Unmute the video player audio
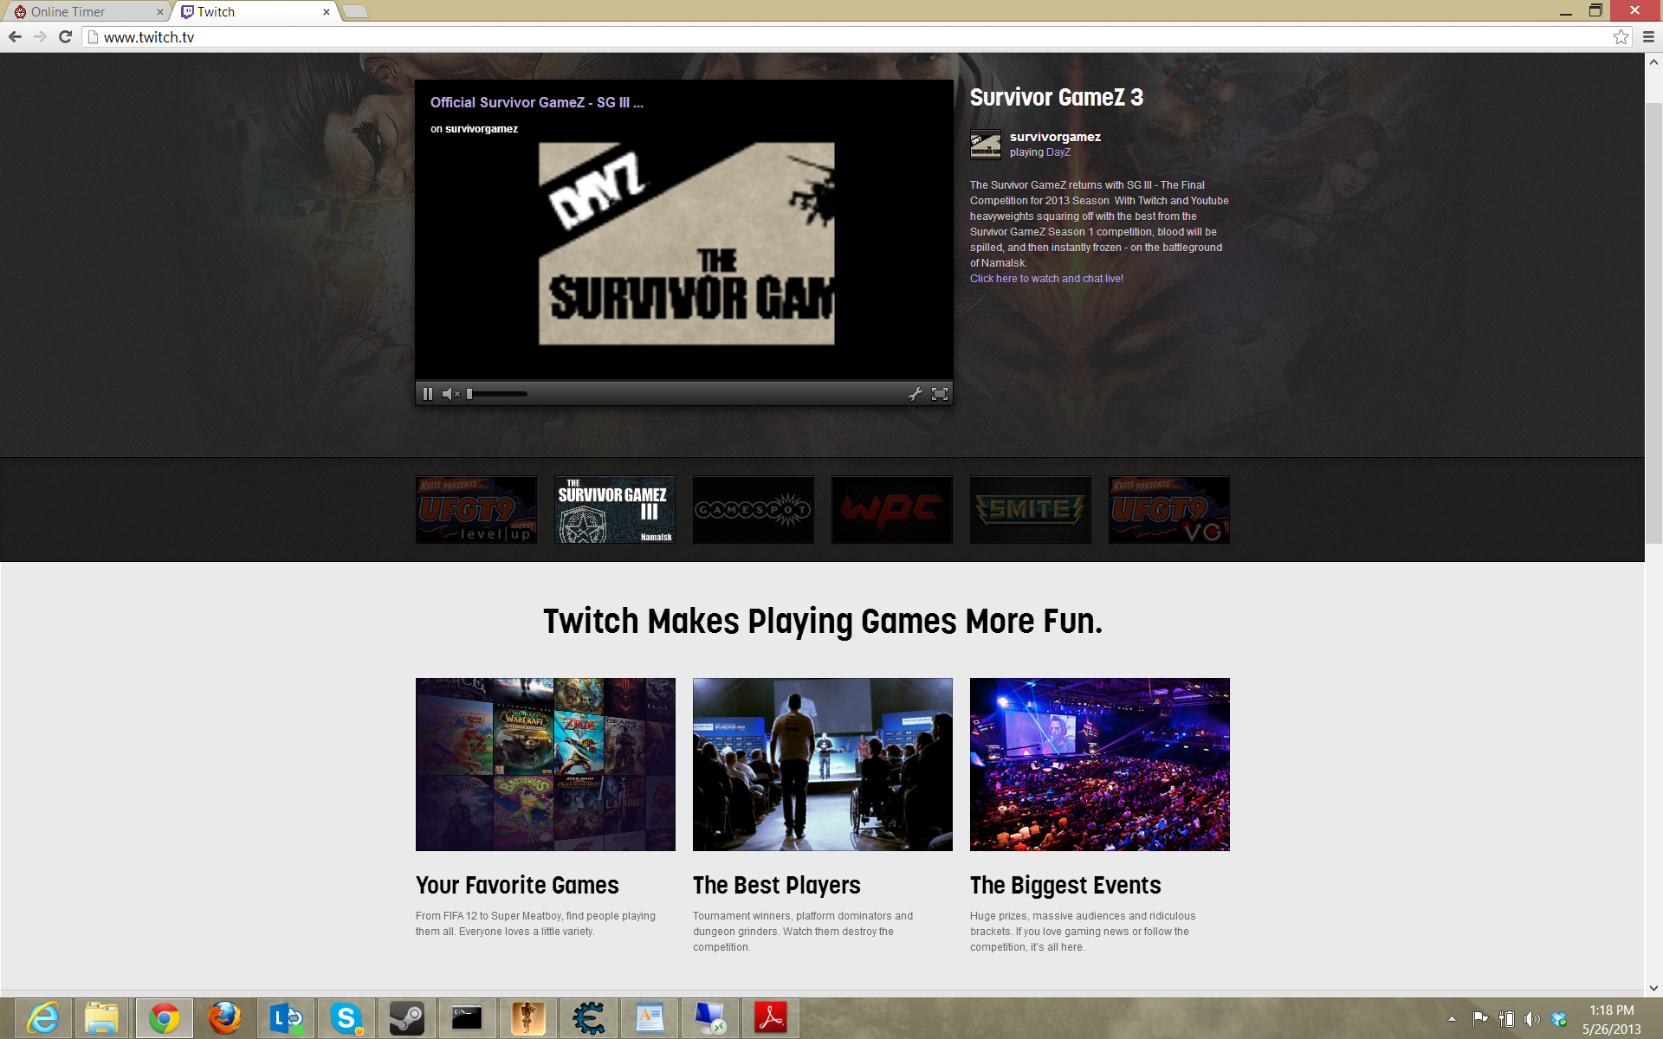This screenshot has height=1039, width=1663. 450,394
